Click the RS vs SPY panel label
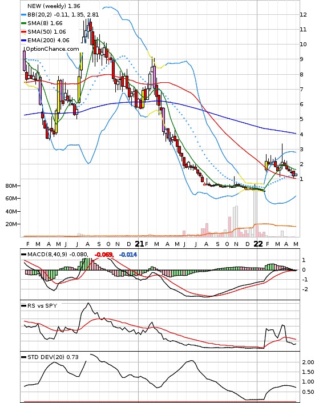 pyautogui.click(x=42, y=306)
